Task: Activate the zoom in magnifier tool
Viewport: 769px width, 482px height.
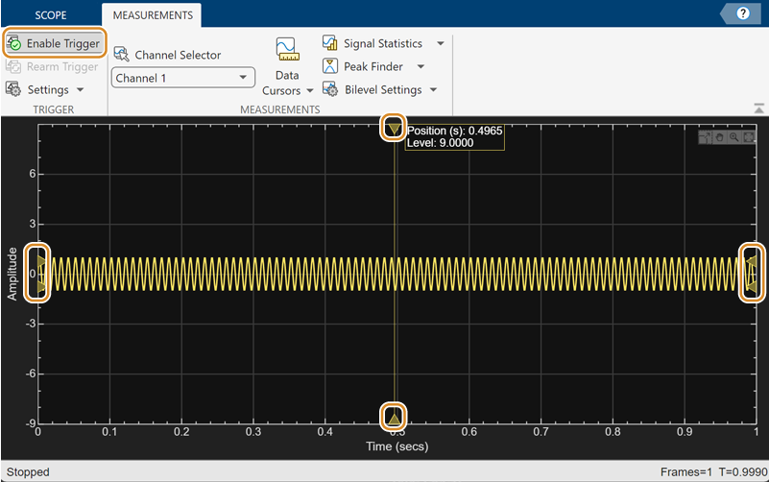Action: coord(733,137)
